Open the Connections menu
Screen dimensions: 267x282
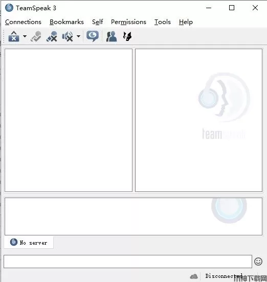pyautogui.click(x=23, y=22)
